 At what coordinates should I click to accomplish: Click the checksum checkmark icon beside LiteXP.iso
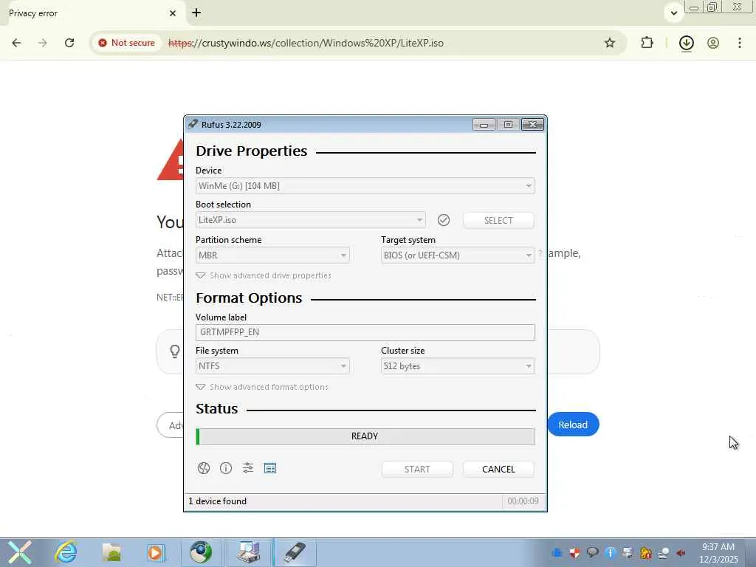click(x=444, y=220)
